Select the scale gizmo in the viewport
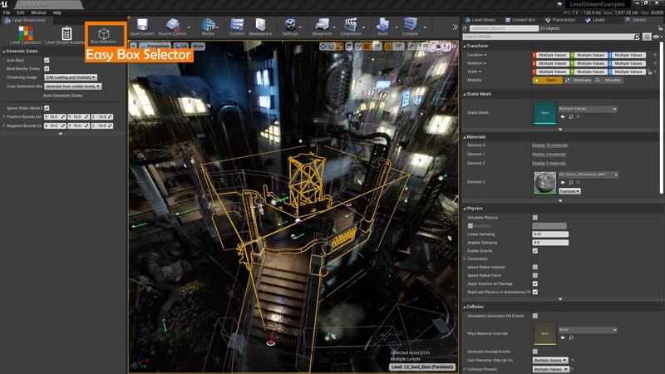The image size is (665, 374). 339,47
